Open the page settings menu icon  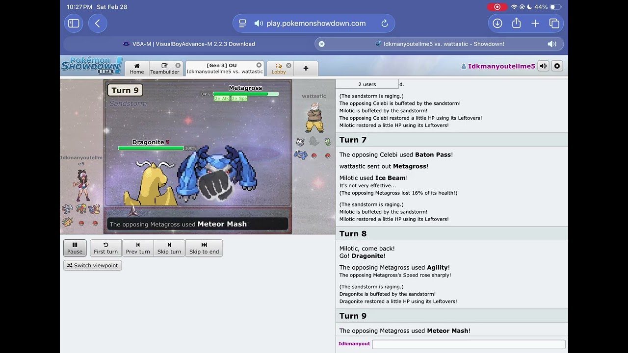[x=242, y=24]
